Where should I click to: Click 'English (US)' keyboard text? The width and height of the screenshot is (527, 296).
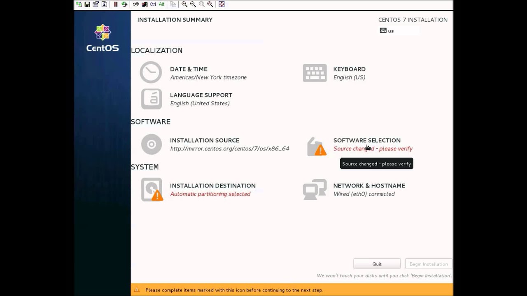coord(349,77)
